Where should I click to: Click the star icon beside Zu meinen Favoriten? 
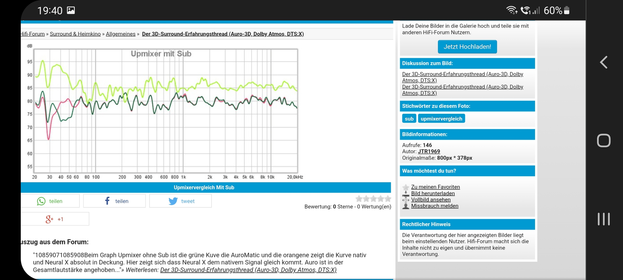coord(406,187)
